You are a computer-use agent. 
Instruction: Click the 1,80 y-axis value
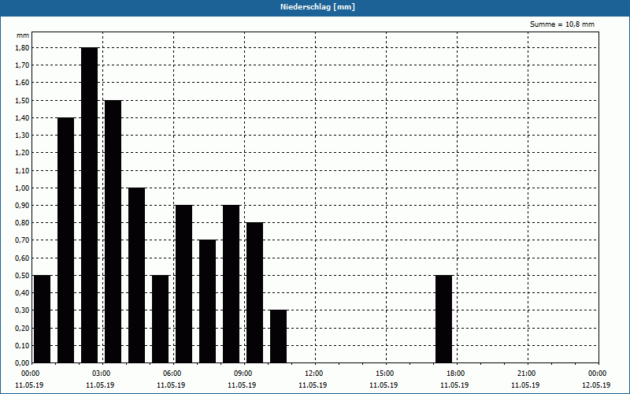(x=23, y=47)
